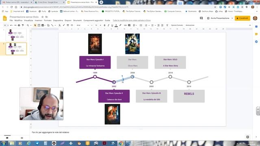Select the Paint format tool
Screen dimensions: 260x146
23,25
